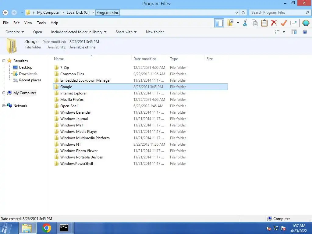Collapse the Favorites tree node
Screen dimensions: 312x234
click(4, 61)
